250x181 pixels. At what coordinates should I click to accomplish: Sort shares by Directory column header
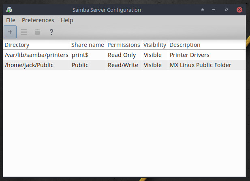(36, 45)
